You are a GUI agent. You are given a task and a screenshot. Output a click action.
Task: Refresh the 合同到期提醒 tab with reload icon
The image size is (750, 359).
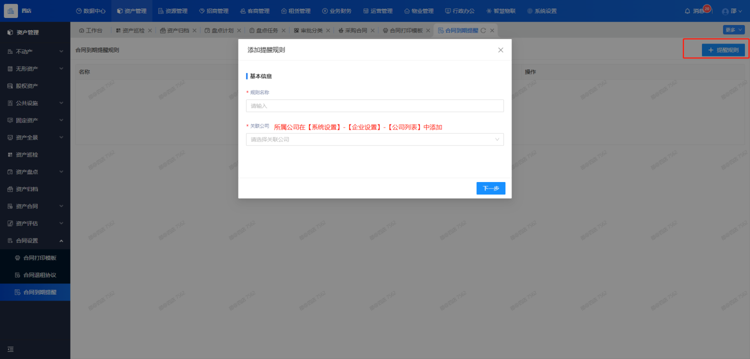(x=483, y=30)
